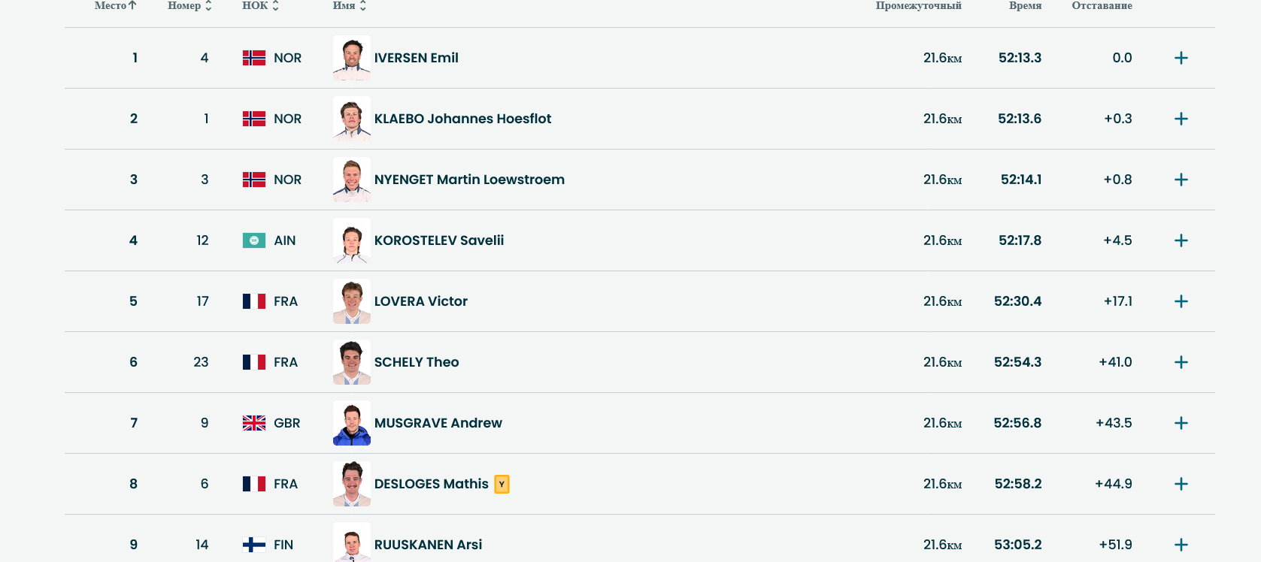Image resolution: width=1261 pixels, height=562 pixels.
Task: Click plus icon for SCHELY Theo
Action: (x=1181, y=362)
